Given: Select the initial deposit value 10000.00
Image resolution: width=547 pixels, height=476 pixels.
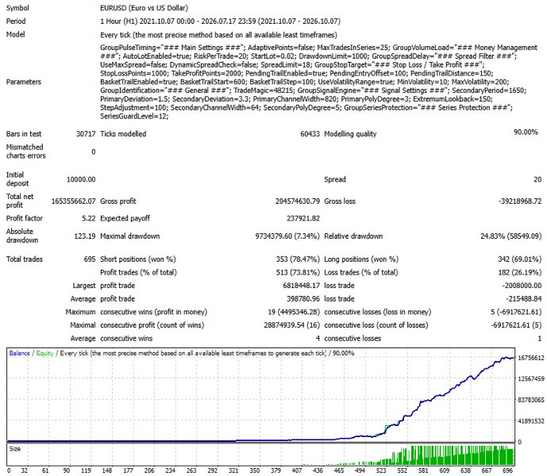Looking at the screenshot, I should [x=81, y=179].
